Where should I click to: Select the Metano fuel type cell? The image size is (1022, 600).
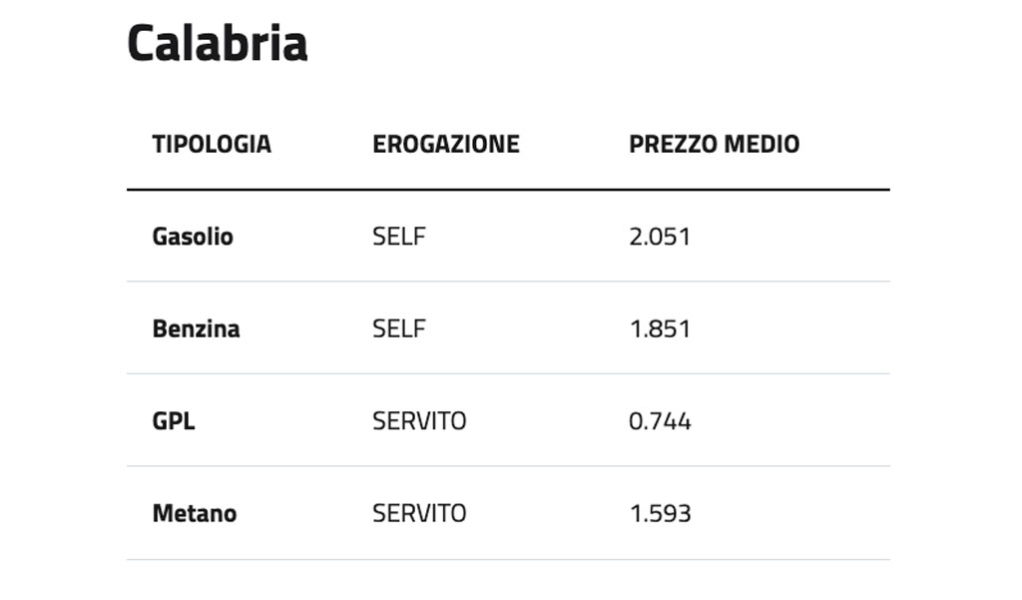[x=195, y=513]
